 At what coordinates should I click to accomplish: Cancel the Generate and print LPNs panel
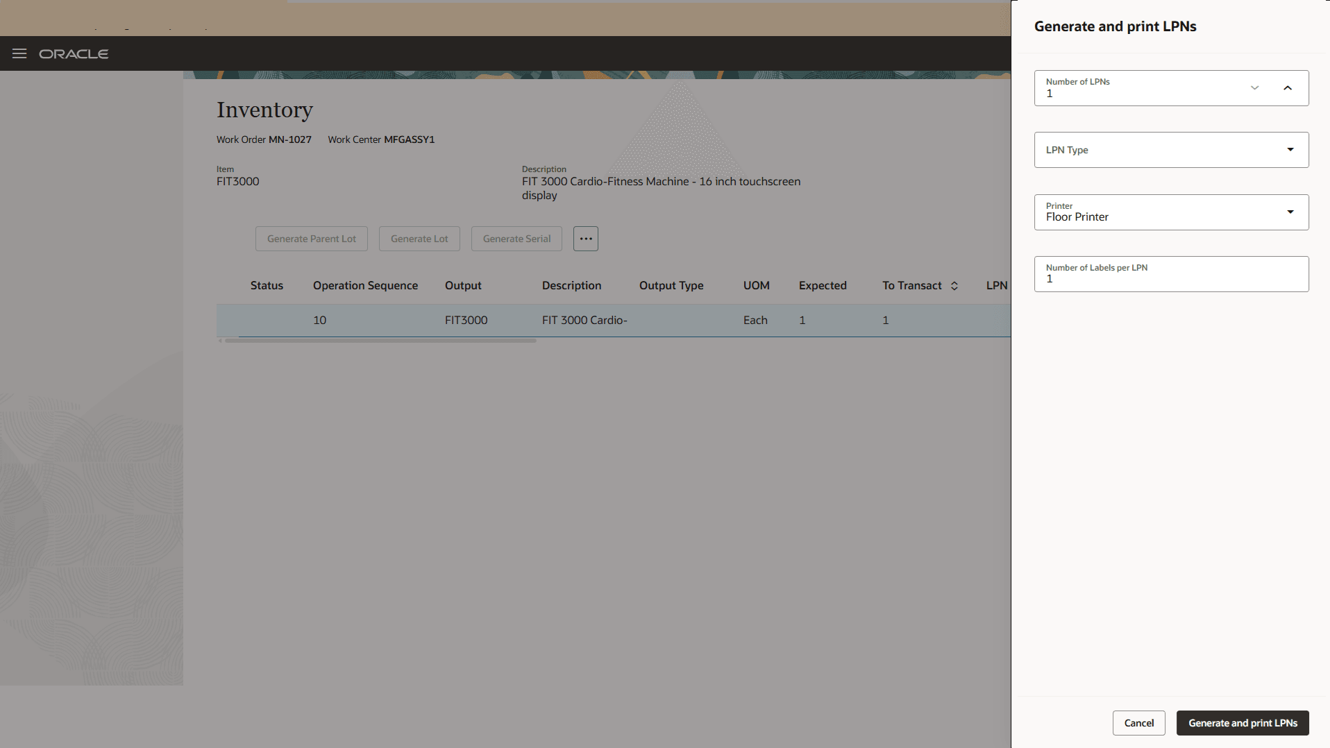coord(1139,722)
